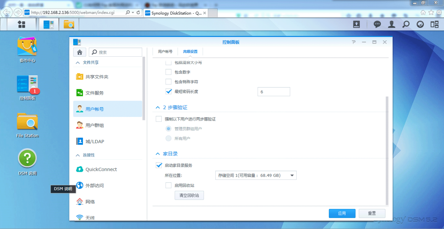Open the Package Center desktop icon

pos(27,47)
